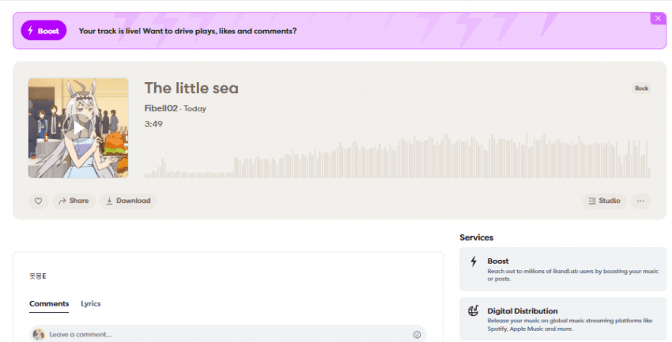Image resolution: width=672 pixels, height=342 pixels.
Task: Open the Digital Distribution service card title
Action: tap(523, 311)
